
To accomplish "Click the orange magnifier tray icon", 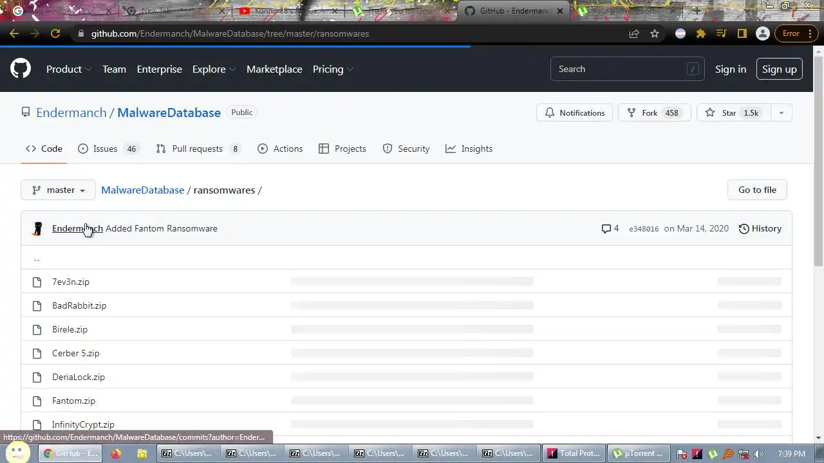I will [x=728, y=454].
